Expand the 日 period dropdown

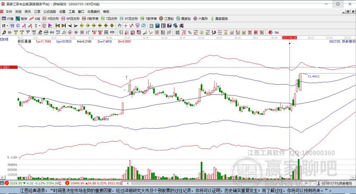(5, 26)
